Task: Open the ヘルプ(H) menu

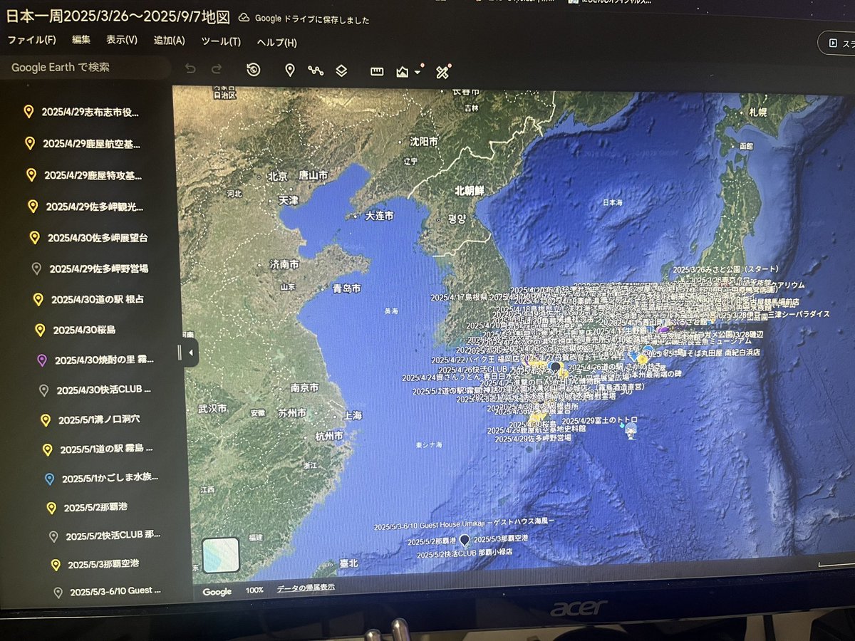Action: click(x=276, y=42)
